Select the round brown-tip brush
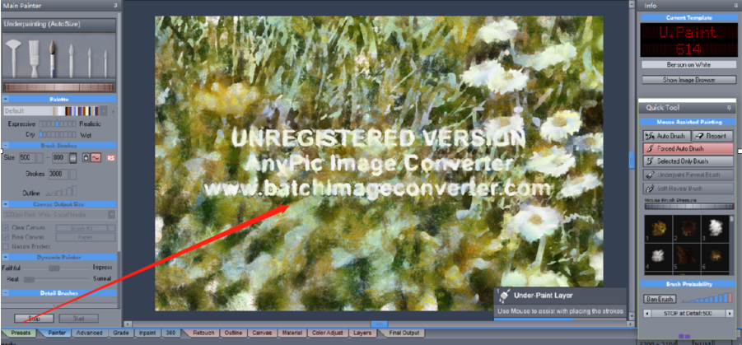Image resolution: width=742 pixels, height=345 pixels. [52, 58]
